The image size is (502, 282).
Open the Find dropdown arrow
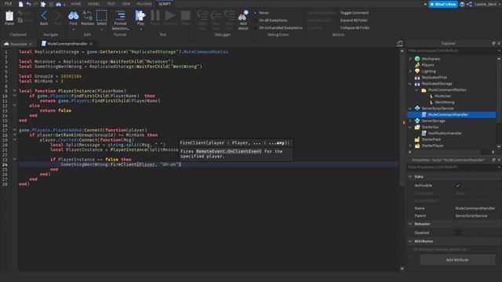(73, 30)
